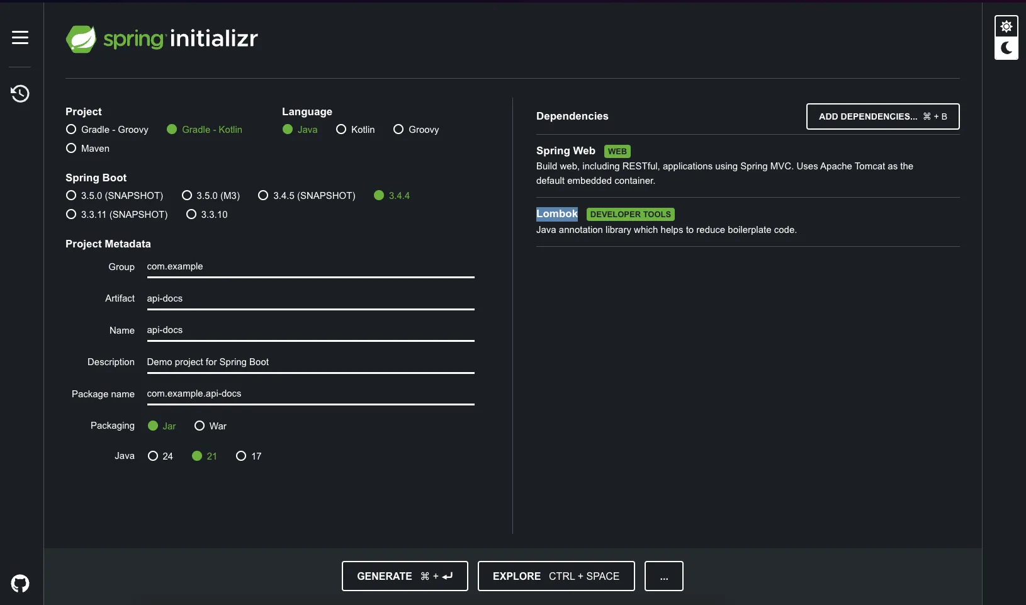The image size is (1026, 605).
Task: Click the Name input field
Action: 310,331
